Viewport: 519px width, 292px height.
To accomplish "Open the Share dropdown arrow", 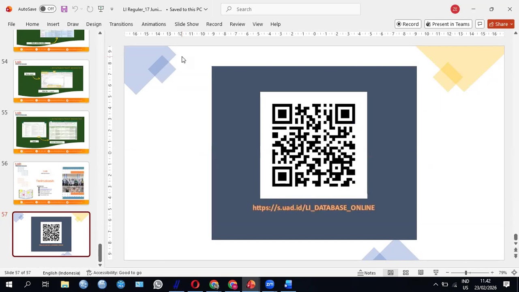I will point(512,24).
